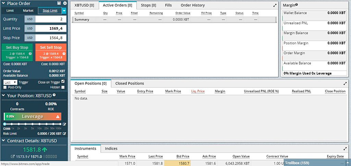Open help icon on Set Buy Stop
Image resolution: width=351 pixels, height=166 pixels.
point(30,54)
